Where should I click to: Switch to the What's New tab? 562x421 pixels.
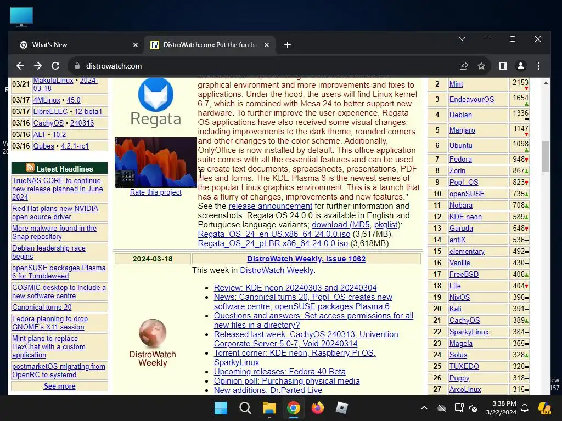[x=78, y=45]
